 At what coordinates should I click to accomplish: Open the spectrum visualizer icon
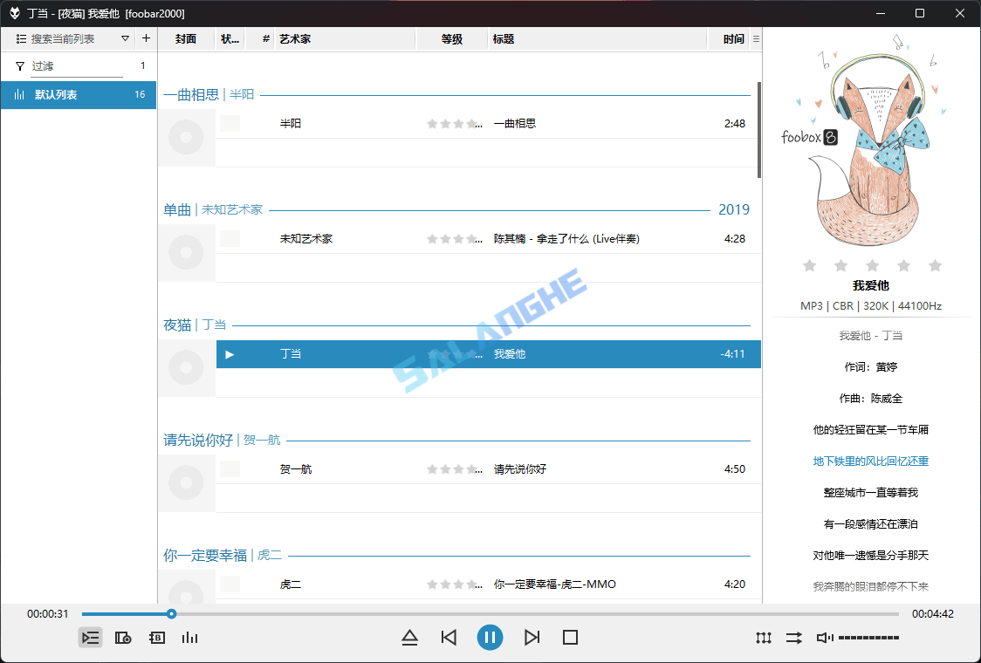click(190, 638)
